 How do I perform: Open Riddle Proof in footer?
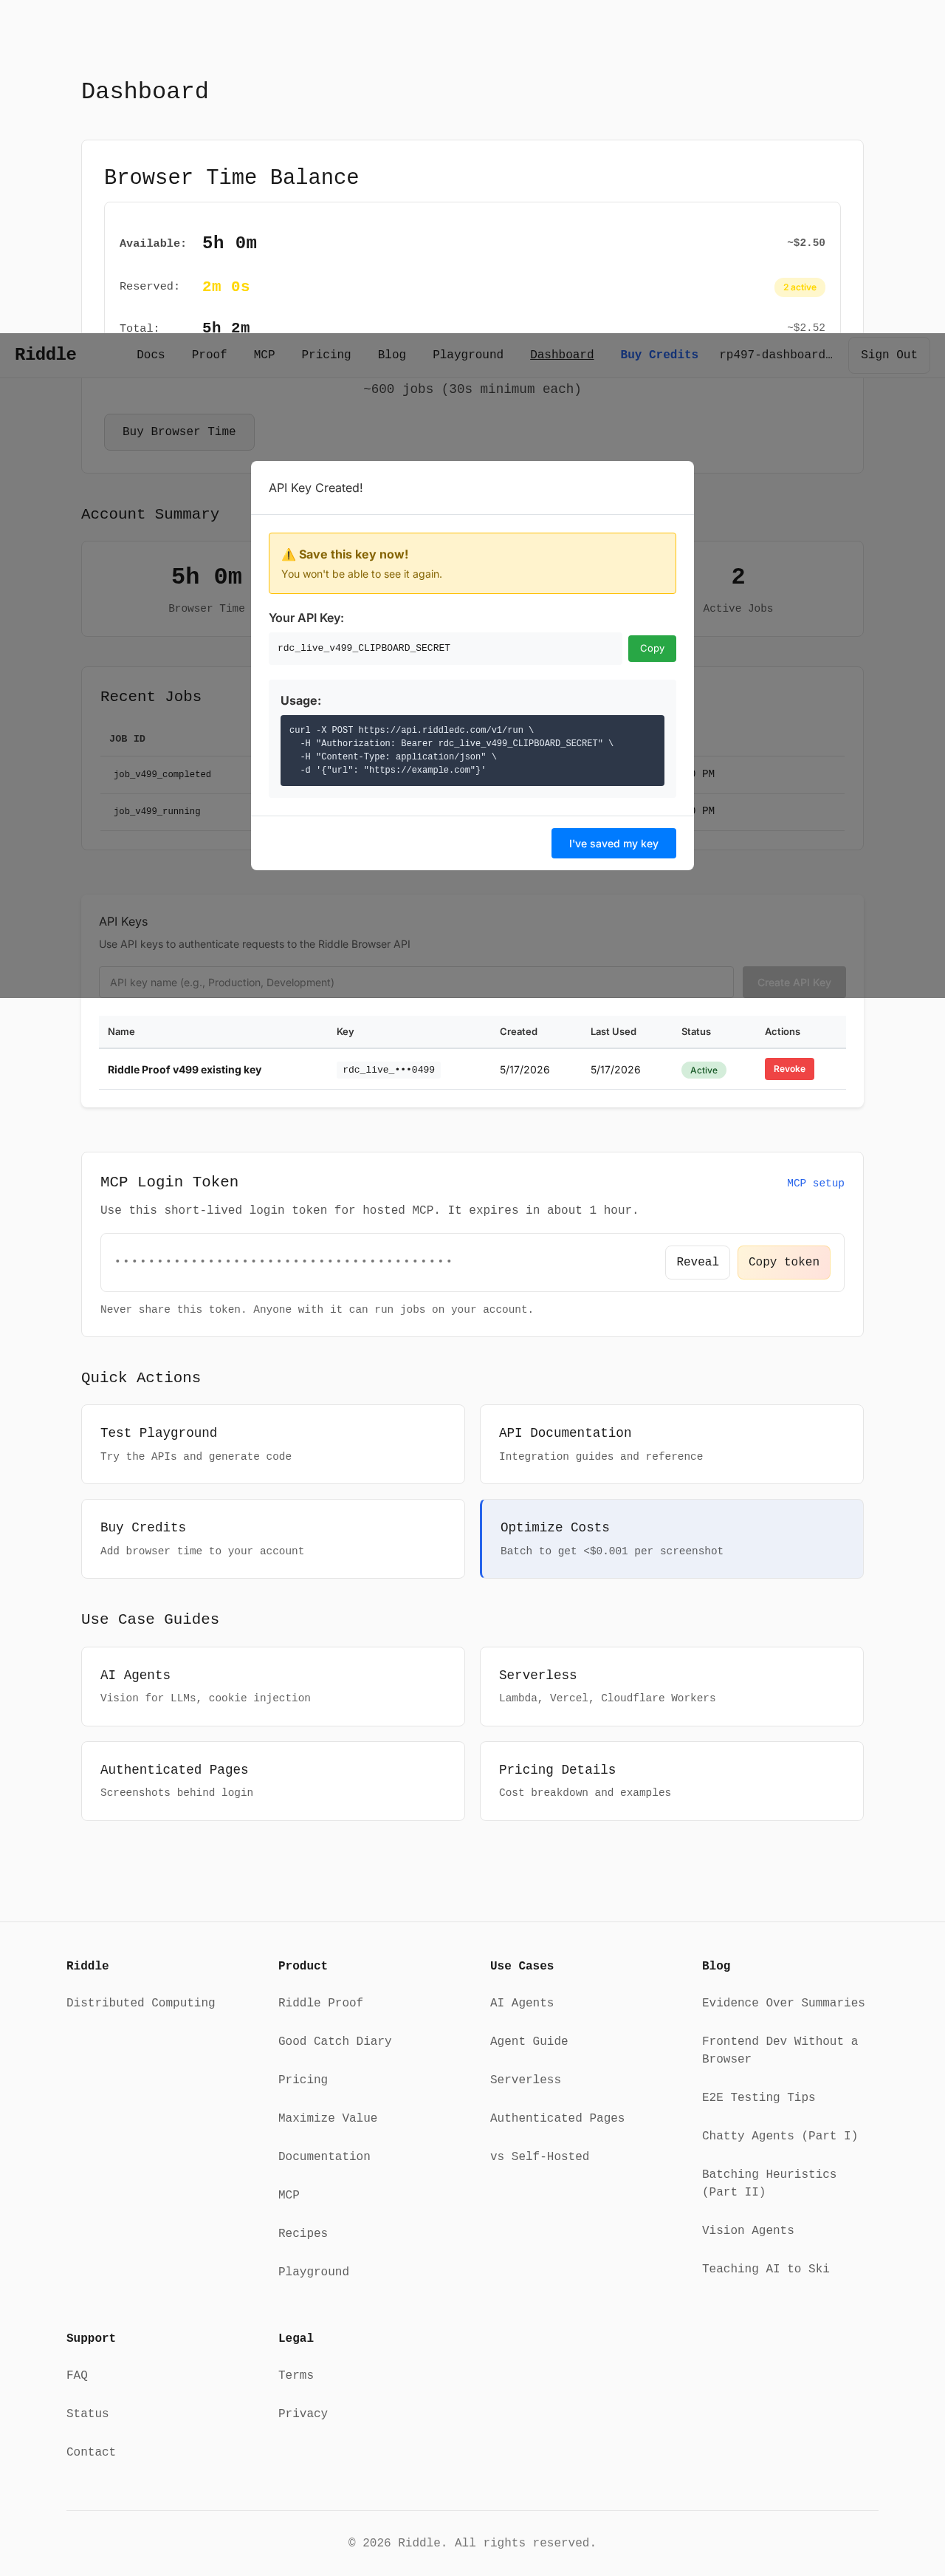point(320,2002)
